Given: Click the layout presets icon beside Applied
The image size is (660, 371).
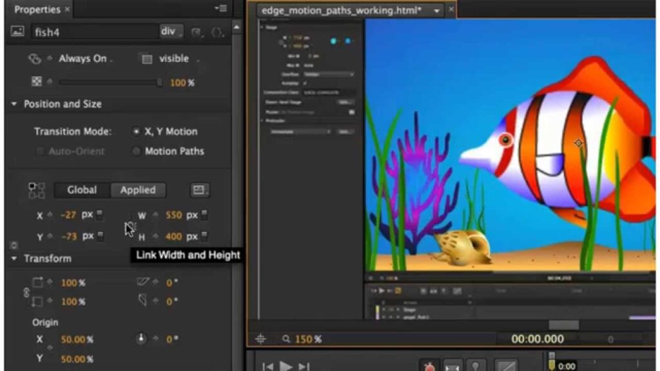Looking at the screenshot, I should point(199,190).
